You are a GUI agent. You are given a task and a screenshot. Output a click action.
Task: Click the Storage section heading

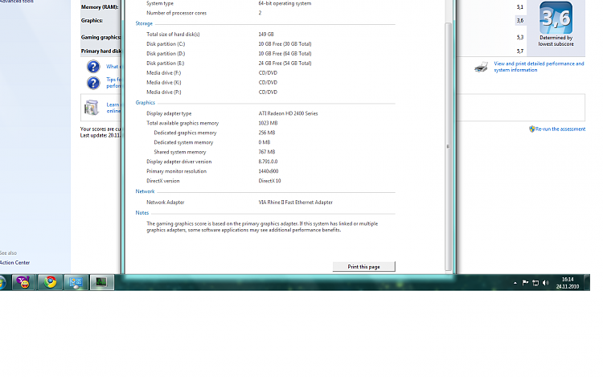pos(144,23)
